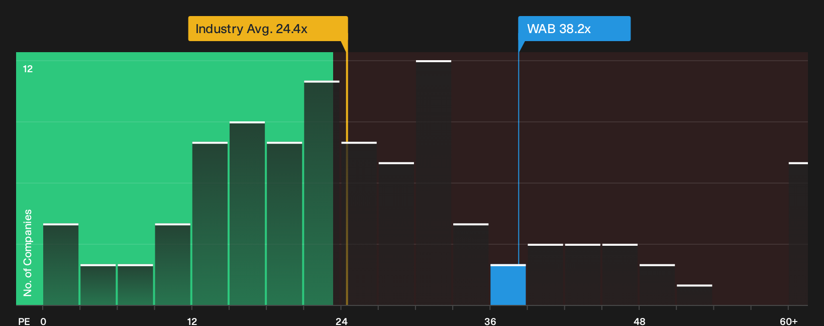Click the WAB 38.2x label
824x326 pixels.
(574, 29)
